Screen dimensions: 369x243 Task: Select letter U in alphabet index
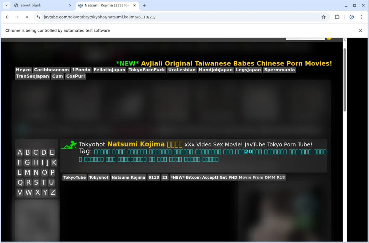tap(51, 182)
